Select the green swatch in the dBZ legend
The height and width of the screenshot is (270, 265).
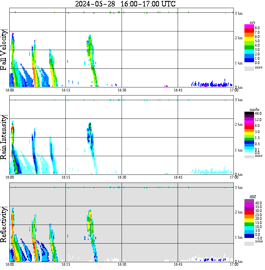[x=249, y=224]
